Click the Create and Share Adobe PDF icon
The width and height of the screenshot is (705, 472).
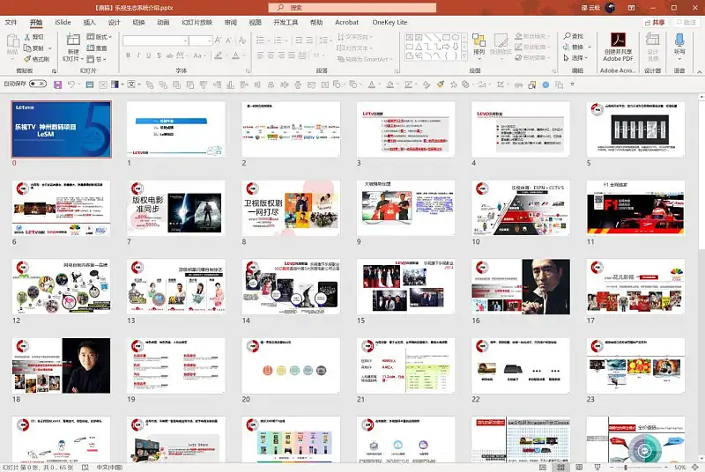coord(618,40)
